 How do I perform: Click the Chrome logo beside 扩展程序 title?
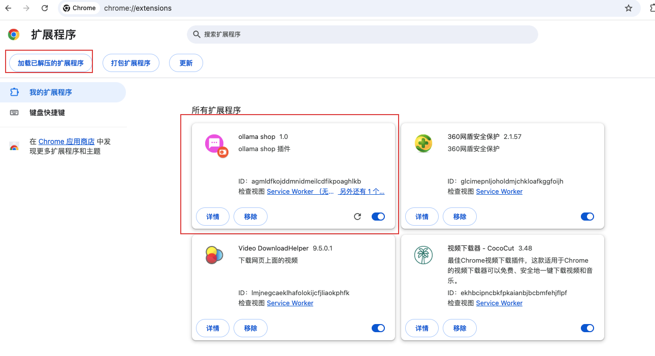point(14,34)
